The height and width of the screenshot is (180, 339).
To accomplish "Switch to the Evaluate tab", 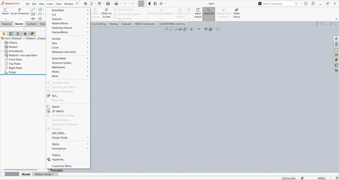I will click(x=126, y=24).
